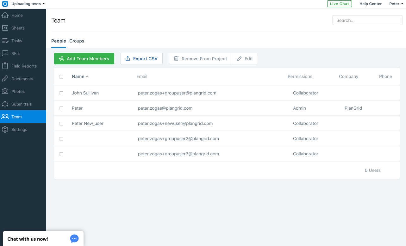Click the trash icon for Remove From Project
This screenshot has height=246, width=406.
[176, 59]
